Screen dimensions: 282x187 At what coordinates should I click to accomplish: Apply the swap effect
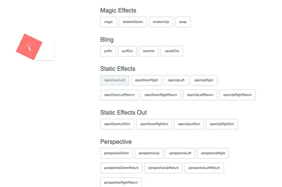183,22
